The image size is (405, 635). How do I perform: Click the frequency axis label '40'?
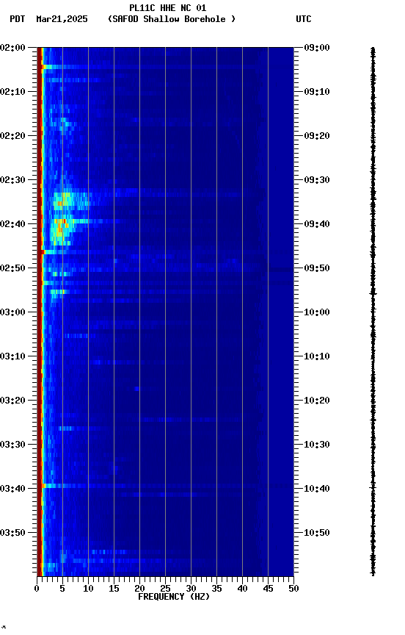pyautogui.click(x=243, y=589)
